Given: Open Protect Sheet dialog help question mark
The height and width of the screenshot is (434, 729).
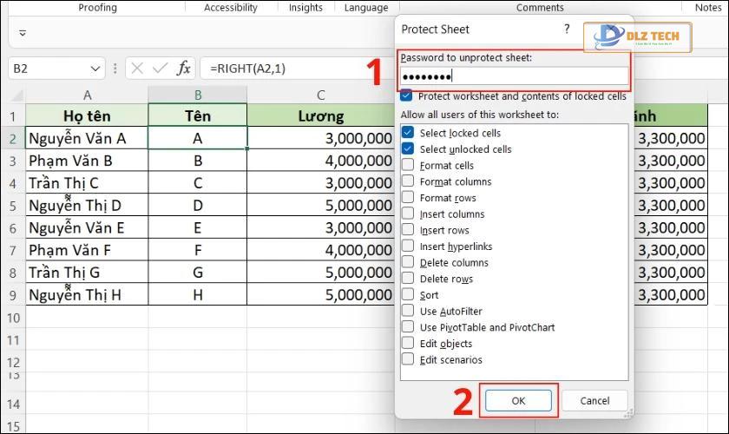Looking at the screenshot, I should (566, 29).
